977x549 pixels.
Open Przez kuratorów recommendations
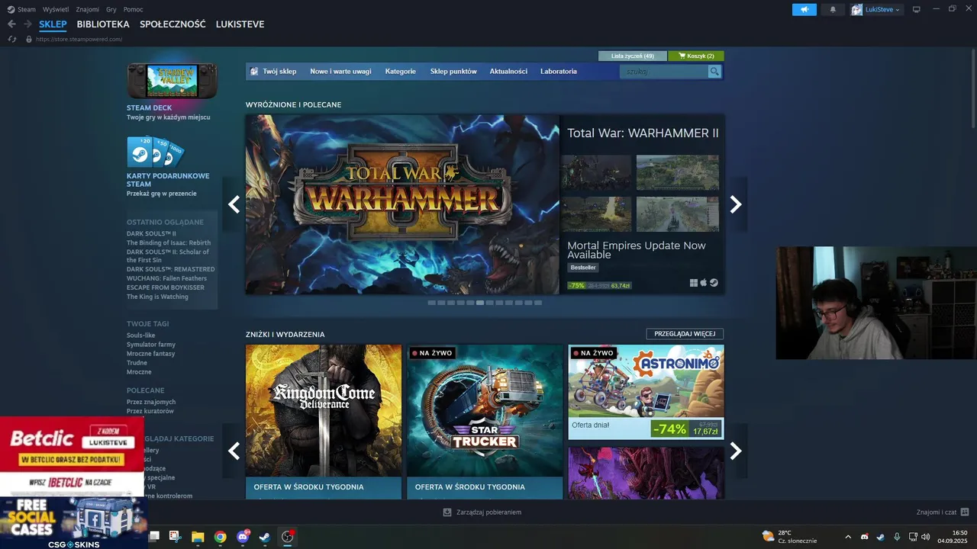coord(150,411)
